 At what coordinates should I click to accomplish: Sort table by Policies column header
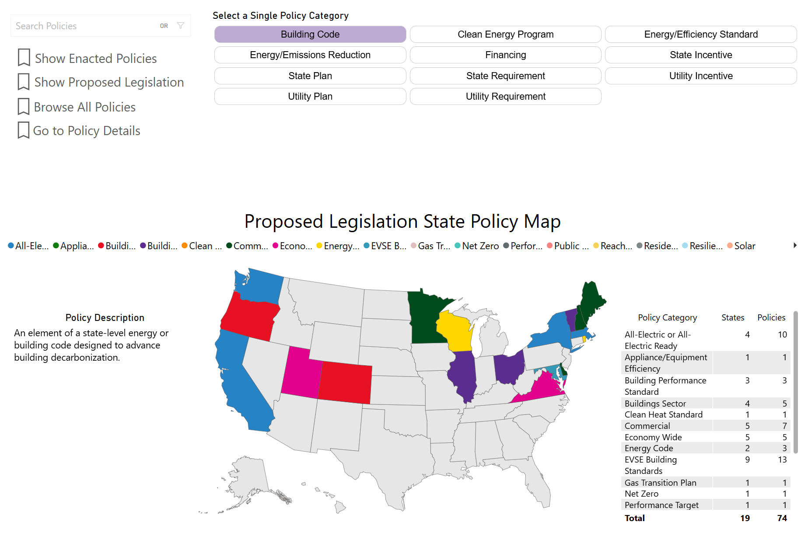[x=771, y=317]
